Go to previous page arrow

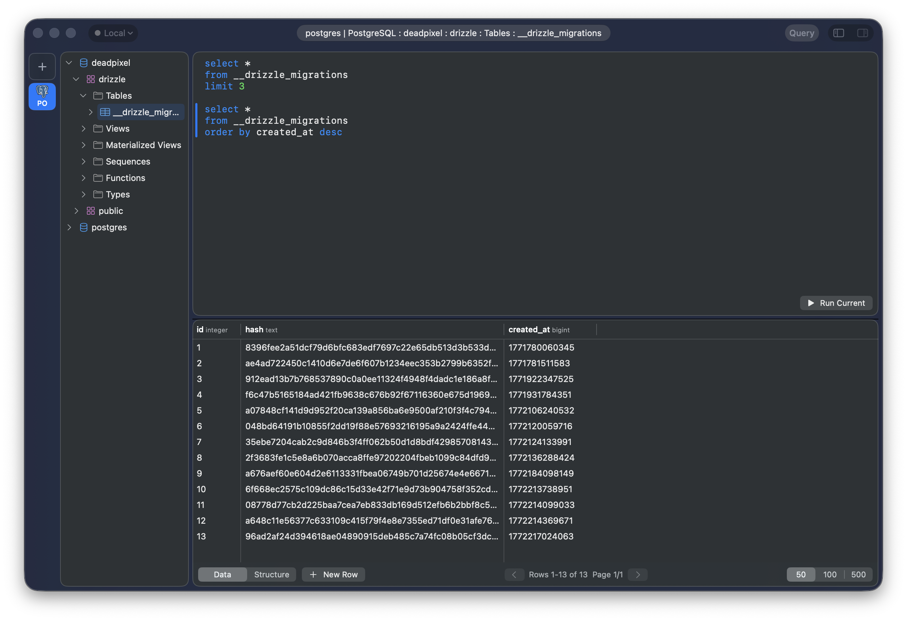[x=514, y=574]
